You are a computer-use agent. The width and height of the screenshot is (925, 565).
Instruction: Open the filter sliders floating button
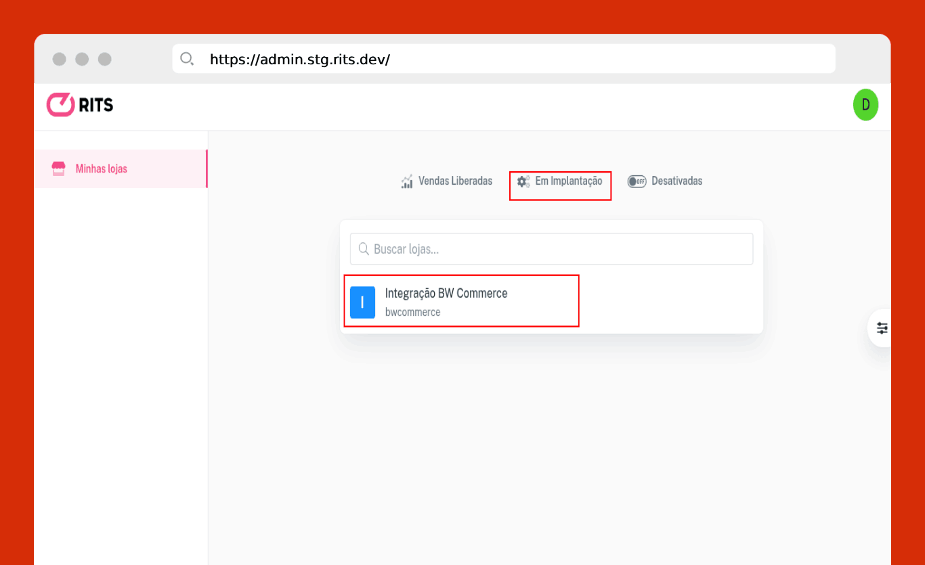pyautogui.click(x=882, y=328)
